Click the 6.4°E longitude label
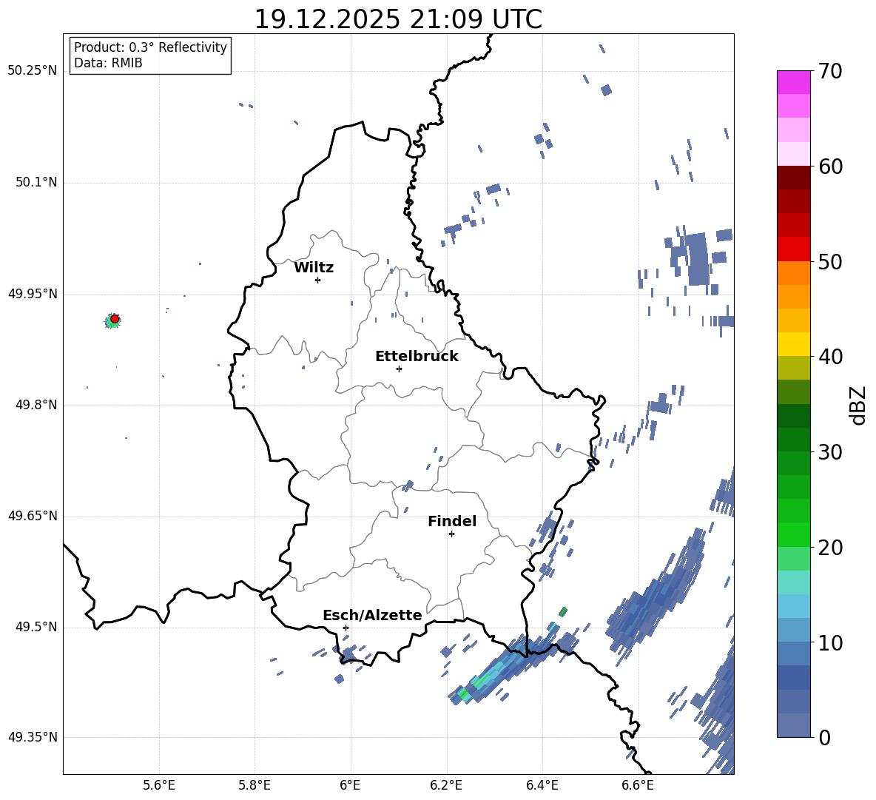The height and width of the screenshot is (800, 876). point(542,785)
